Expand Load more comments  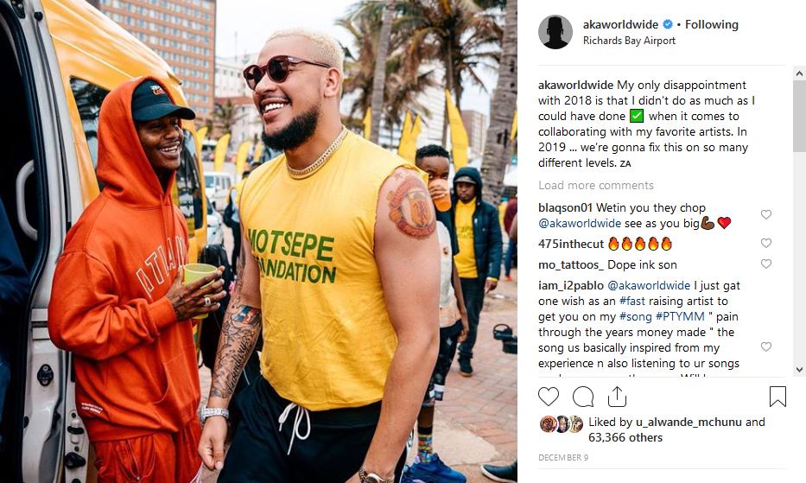point(596,185)
